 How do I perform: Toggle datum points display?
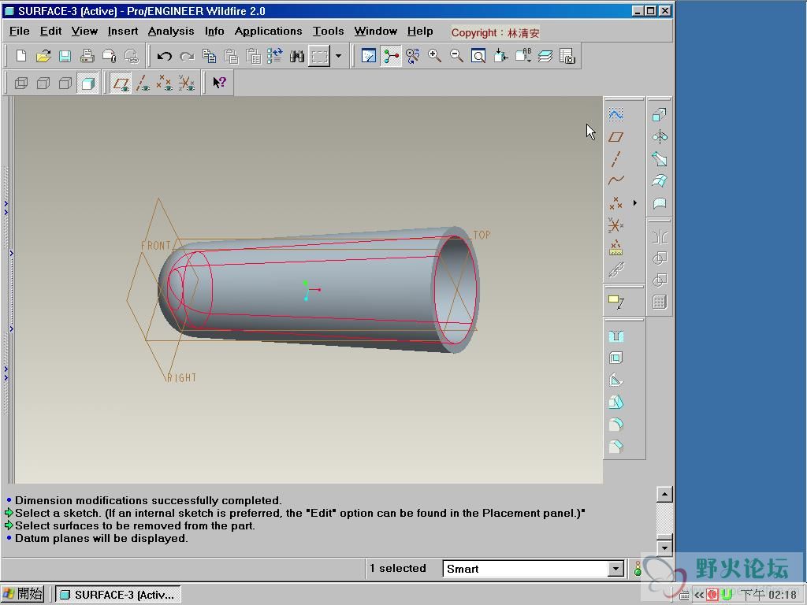click(165, 83)
